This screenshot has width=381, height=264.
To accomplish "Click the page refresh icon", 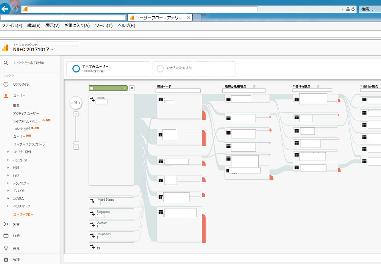I will click(x=353, y=9).
